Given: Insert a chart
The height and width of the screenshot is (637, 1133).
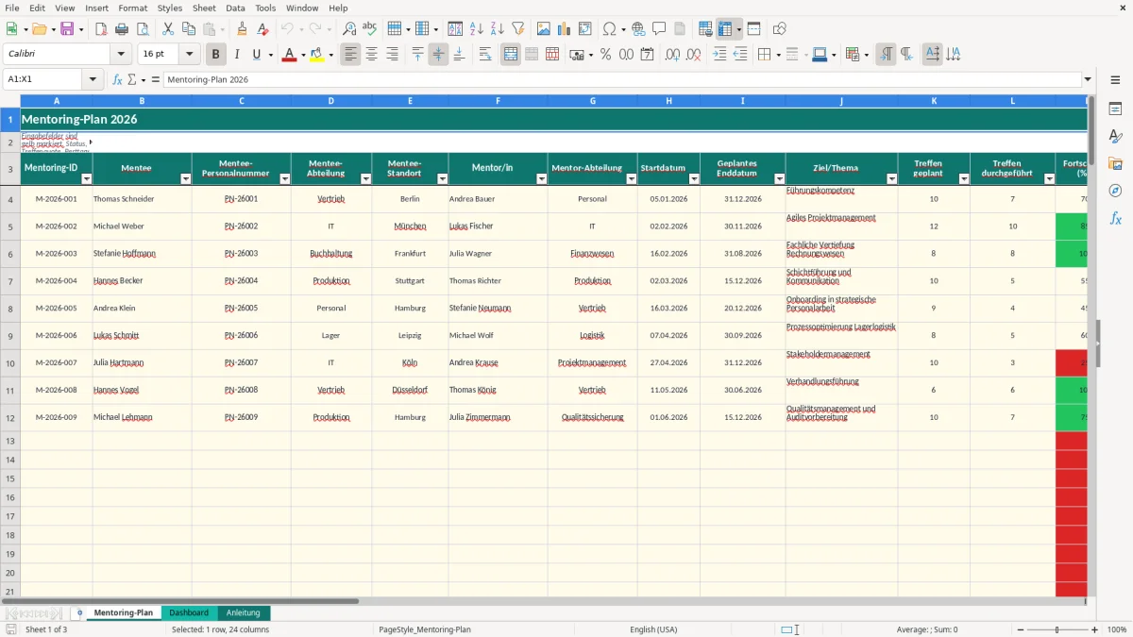Looking at the screenshot, I should 565,29.
